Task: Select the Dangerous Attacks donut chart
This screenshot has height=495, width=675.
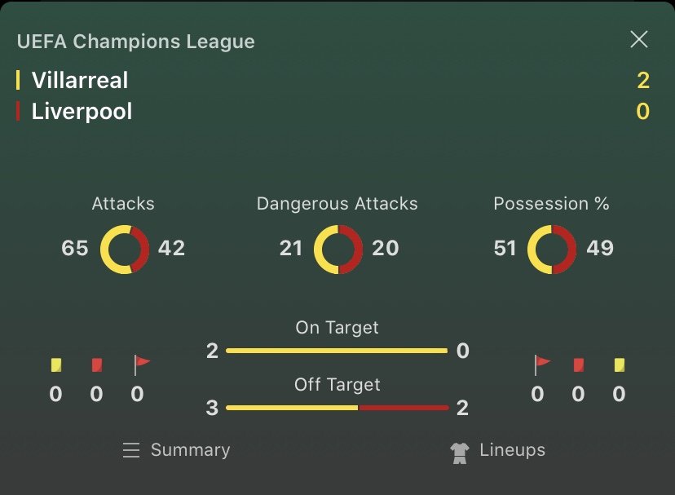Action: tap(338, 249)
